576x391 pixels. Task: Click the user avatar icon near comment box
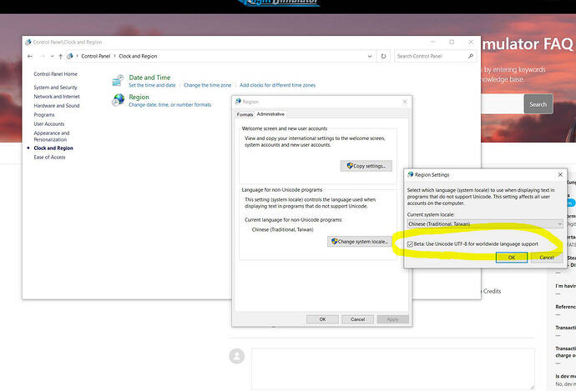coord(237,356)
